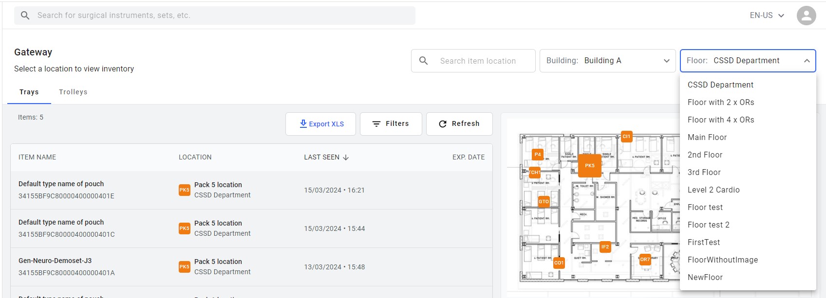
Task: Focus the Search item location field
Action: (473, 61)
